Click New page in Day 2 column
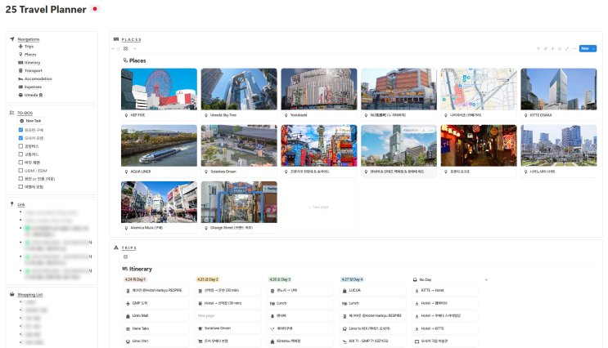This screenshot has height=348, width=608. [x=228, y=316]
